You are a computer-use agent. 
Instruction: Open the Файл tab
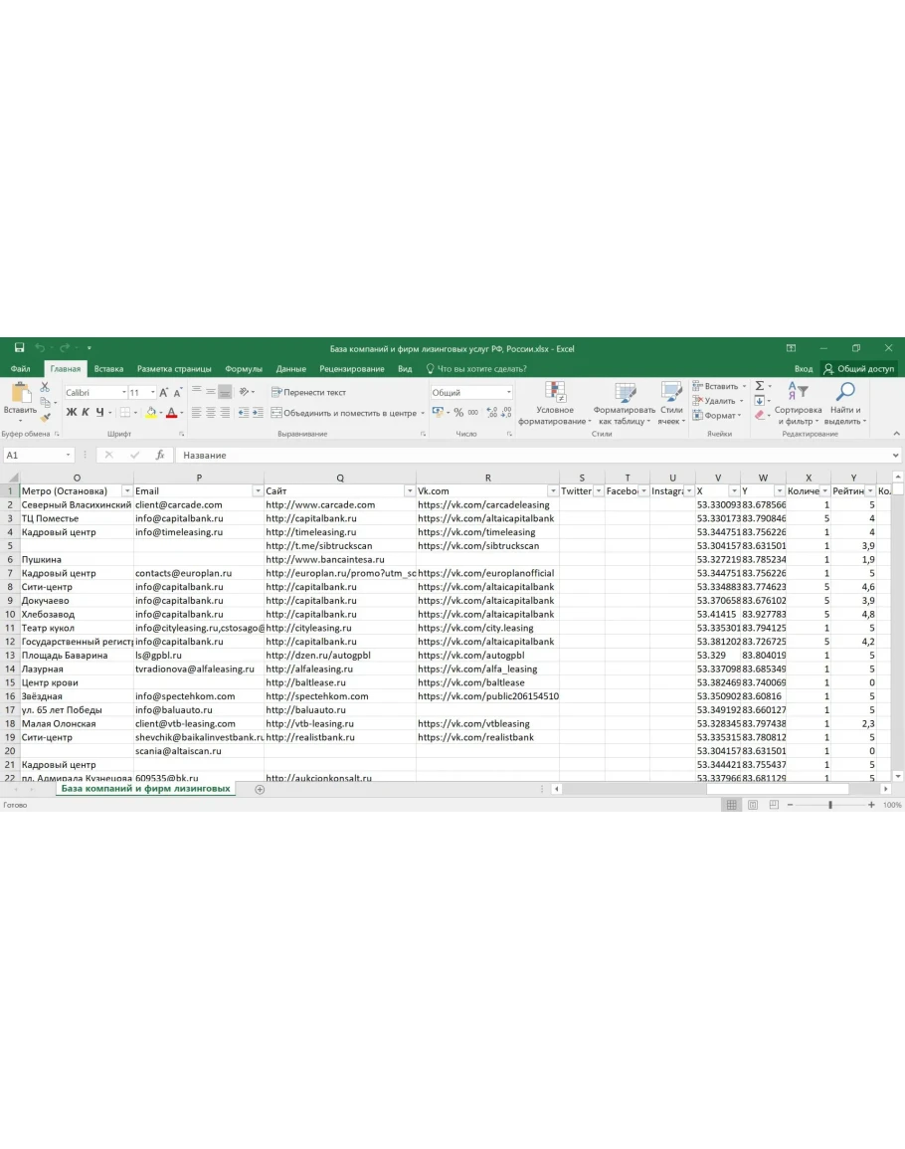tap(21, 369)
